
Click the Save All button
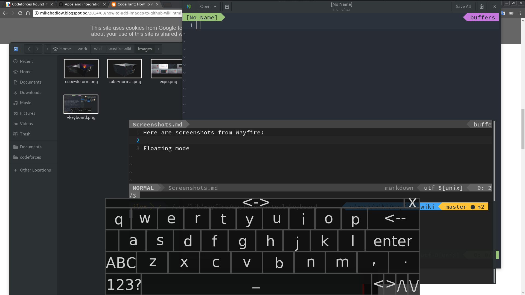pyautogui.click(x=463, y=7)
